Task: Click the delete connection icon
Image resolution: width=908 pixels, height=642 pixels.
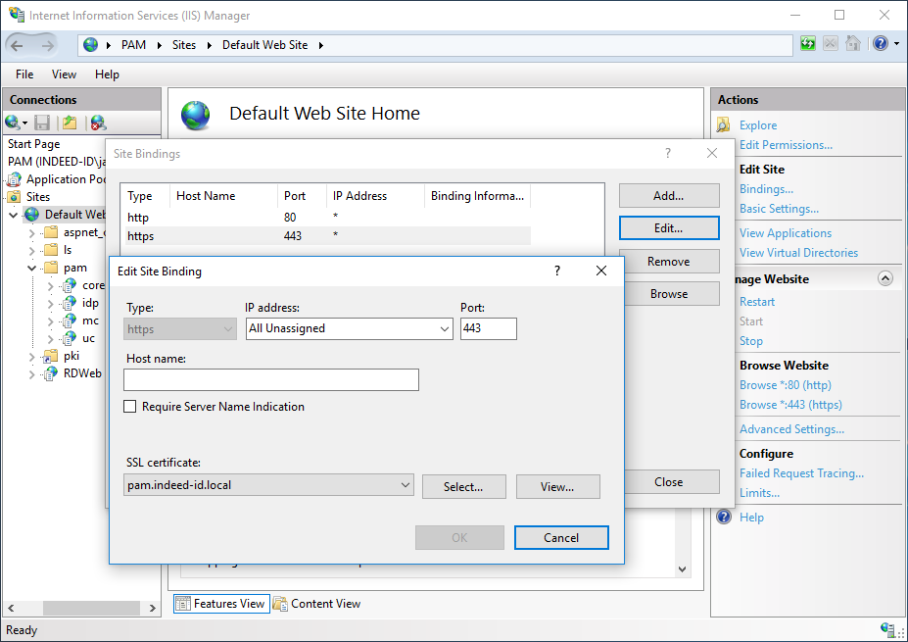Action: (x=98, y=123)
